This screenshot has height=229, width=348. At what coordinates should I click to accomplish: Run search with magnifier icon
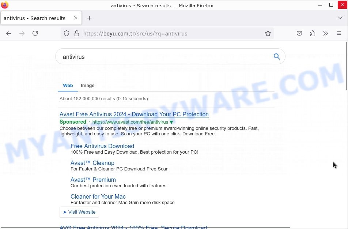[276, 57]
